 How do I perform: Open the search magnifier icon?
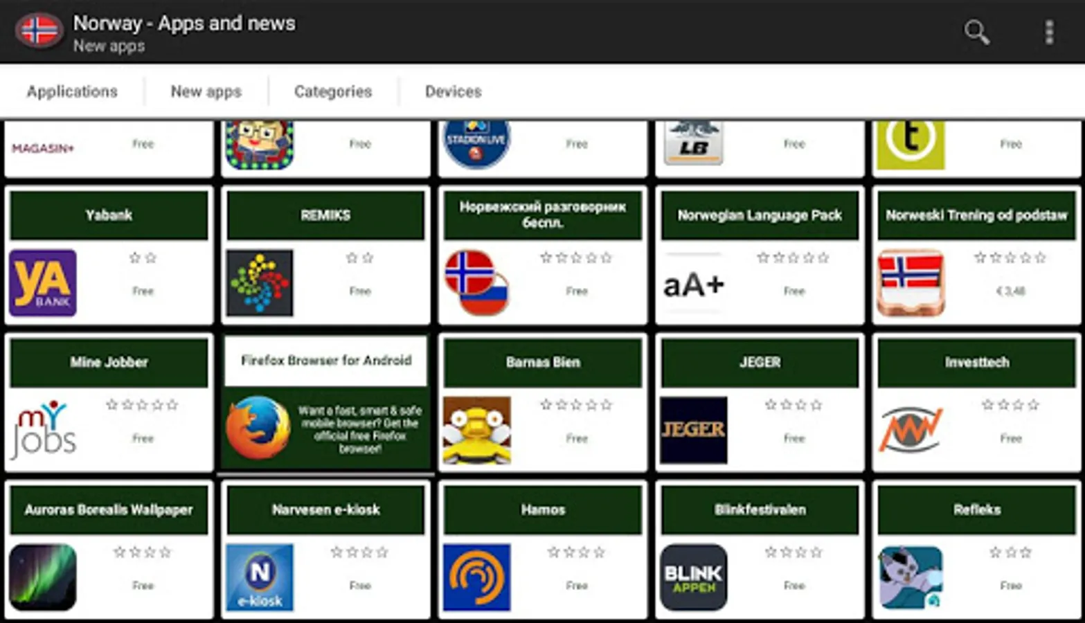coord(977,32)
